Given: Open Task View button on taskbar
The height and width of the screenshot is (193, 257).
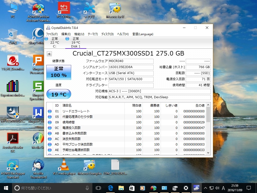Looking at the screenshot, I should (98, 188).
